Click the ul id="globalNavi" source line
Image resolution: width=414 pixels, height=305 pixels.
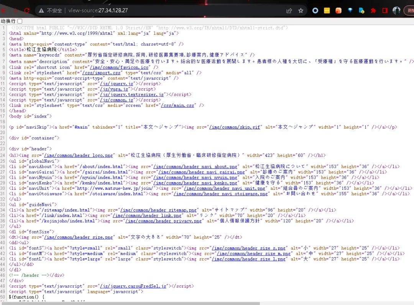tap(34, 161)
